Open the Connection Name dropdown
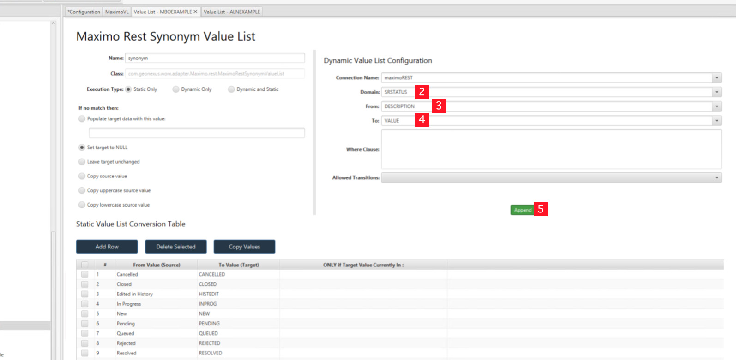This screenshot has height=360, width=736. [x=717, y=78]
